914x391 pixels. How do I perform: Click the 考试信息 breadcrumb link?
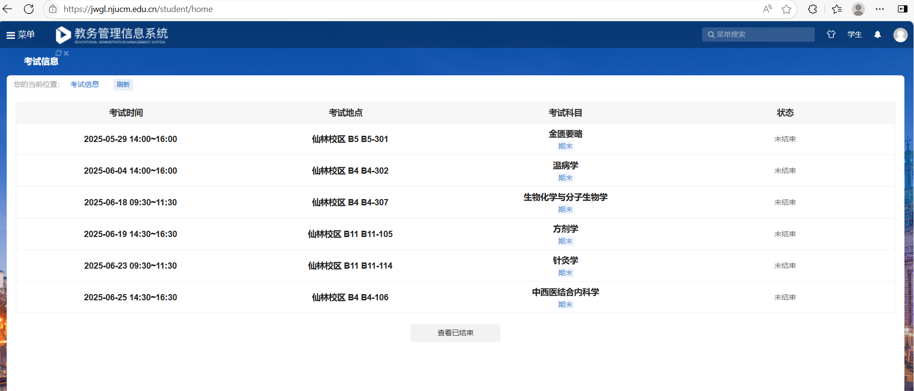pos(84,84)
